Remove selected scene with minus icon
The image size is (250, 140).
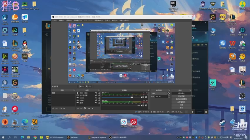click(57, 108)
